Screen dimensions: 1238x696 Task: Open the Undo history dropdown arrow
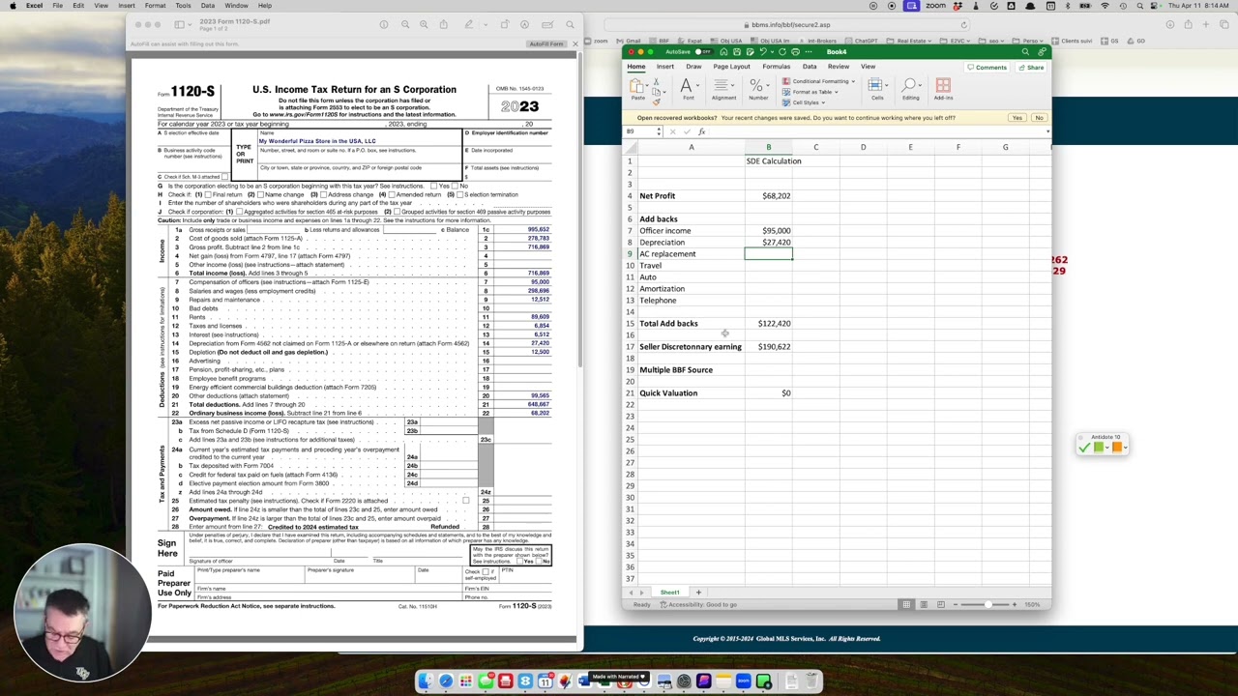pos(772,52)
